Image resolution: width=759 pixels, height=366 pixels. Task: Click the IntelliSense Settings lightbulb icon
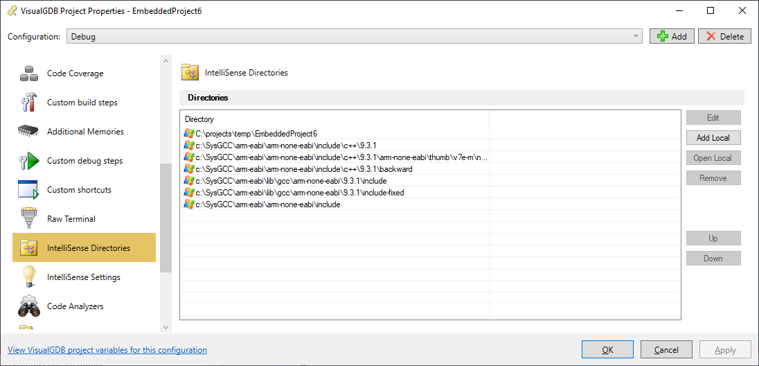click(28, 277)
